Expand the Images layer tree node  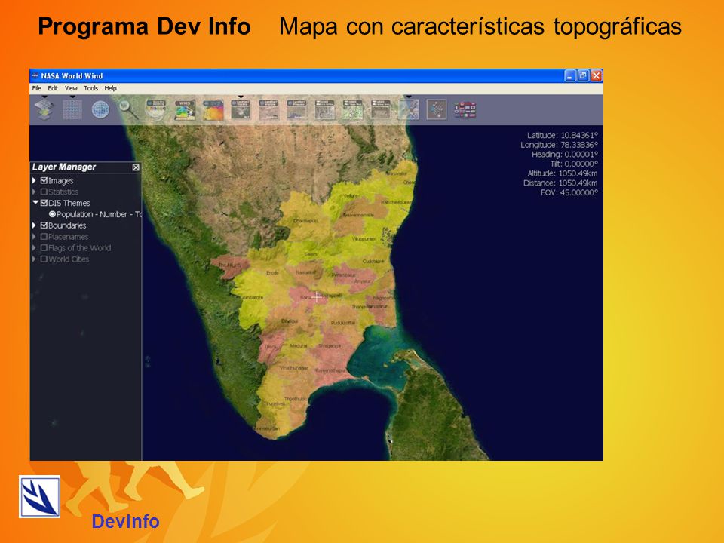tap(34, 180)
